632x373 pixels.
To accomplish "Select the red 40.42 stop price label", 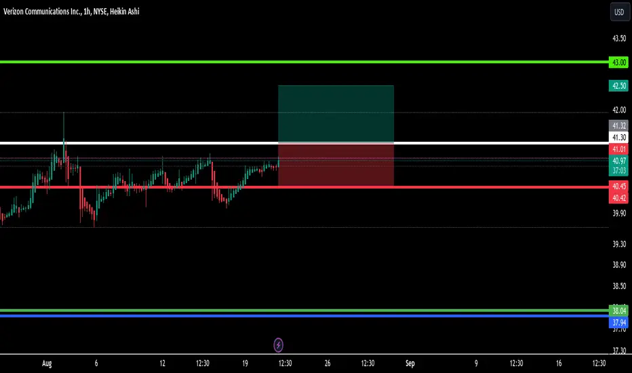I will tap(618, 197).
